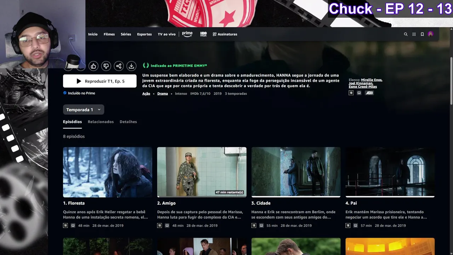Click episode title 1. Floresta
453x255 pixels.
pos(74,203)
